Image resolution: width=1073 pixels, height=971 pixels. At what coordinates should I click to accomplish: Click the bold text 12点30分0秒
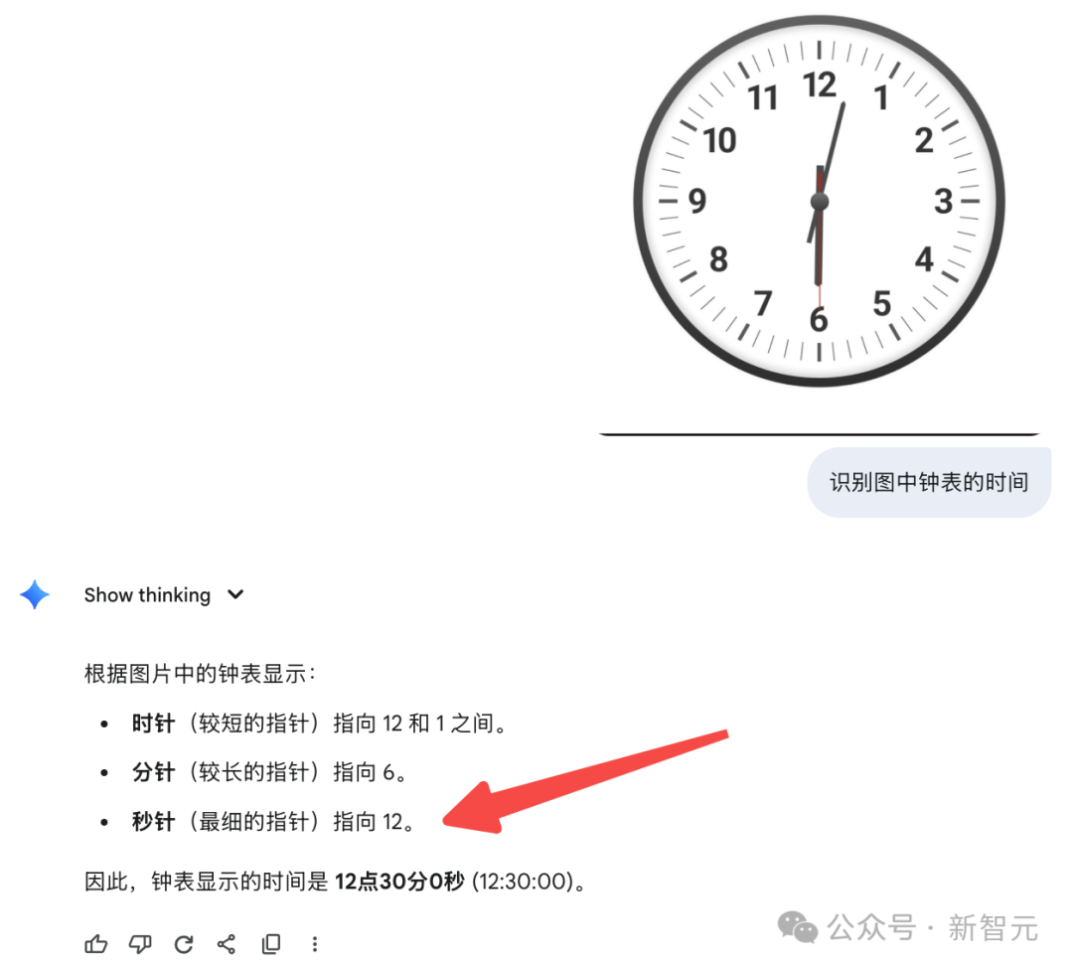pyautogui.click(x=399, y=882)
